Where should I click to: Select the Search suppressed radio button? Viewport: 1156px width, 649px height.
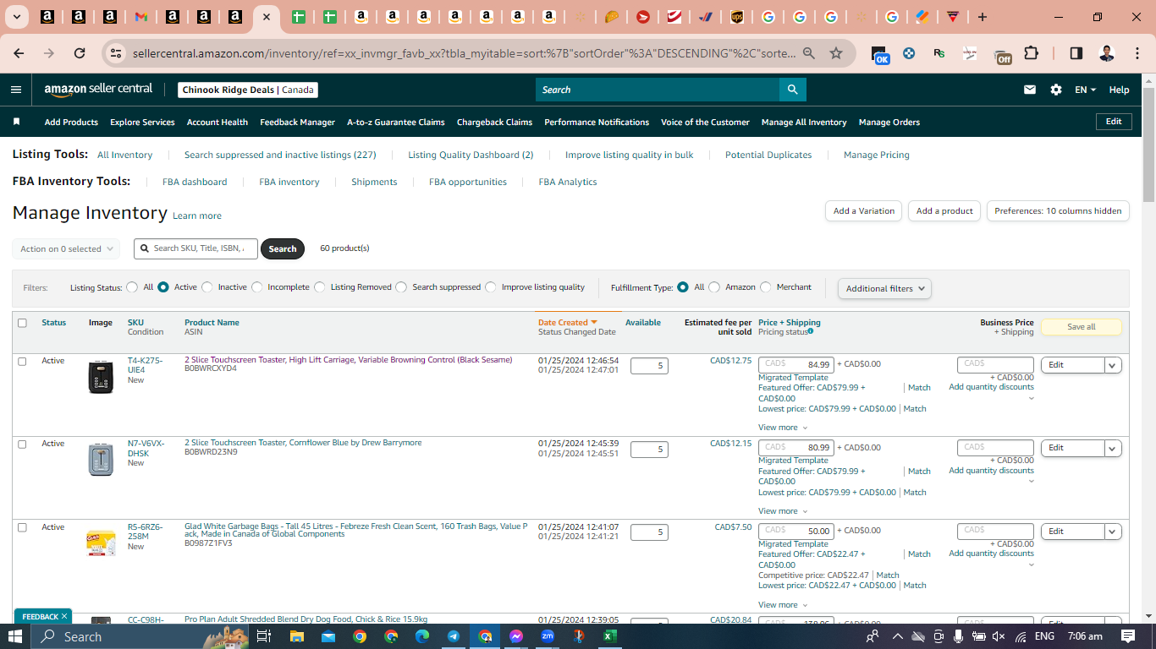click(401, 287)
